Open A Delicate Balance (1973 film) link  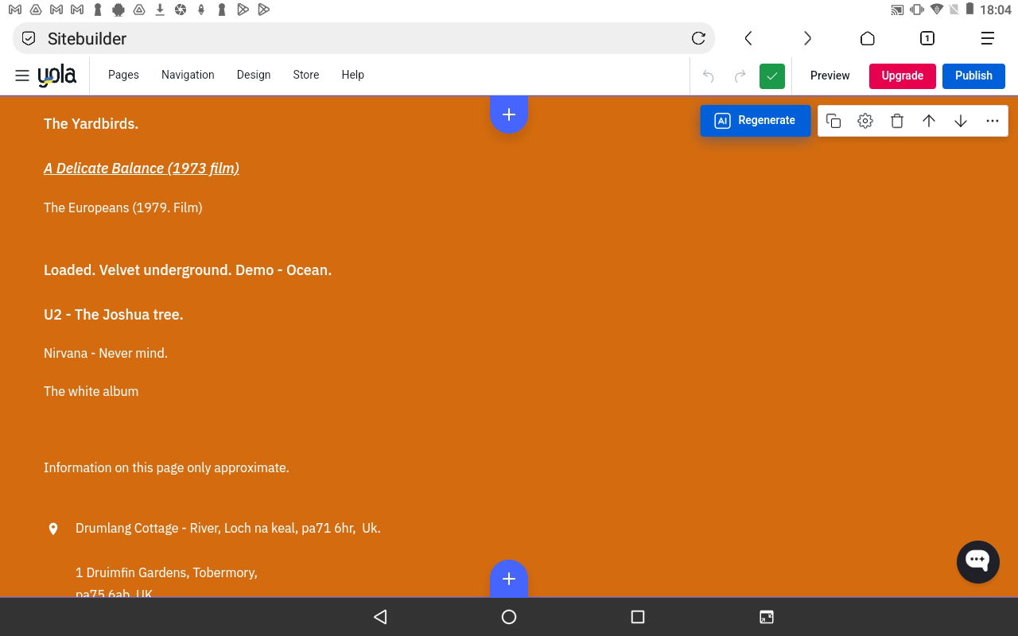coord(142,168)
